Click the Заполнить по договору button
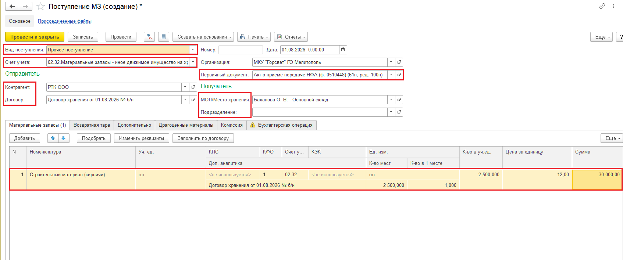Viewport: 623px width, 260px height. pyautogui.click(x=203, y=138)
